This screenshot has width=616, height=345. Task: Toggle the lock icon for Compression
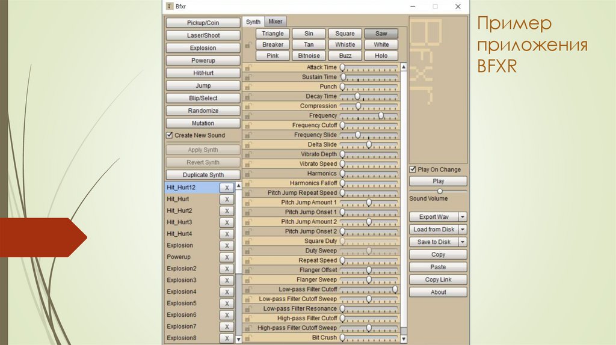[x=248, y=106]
